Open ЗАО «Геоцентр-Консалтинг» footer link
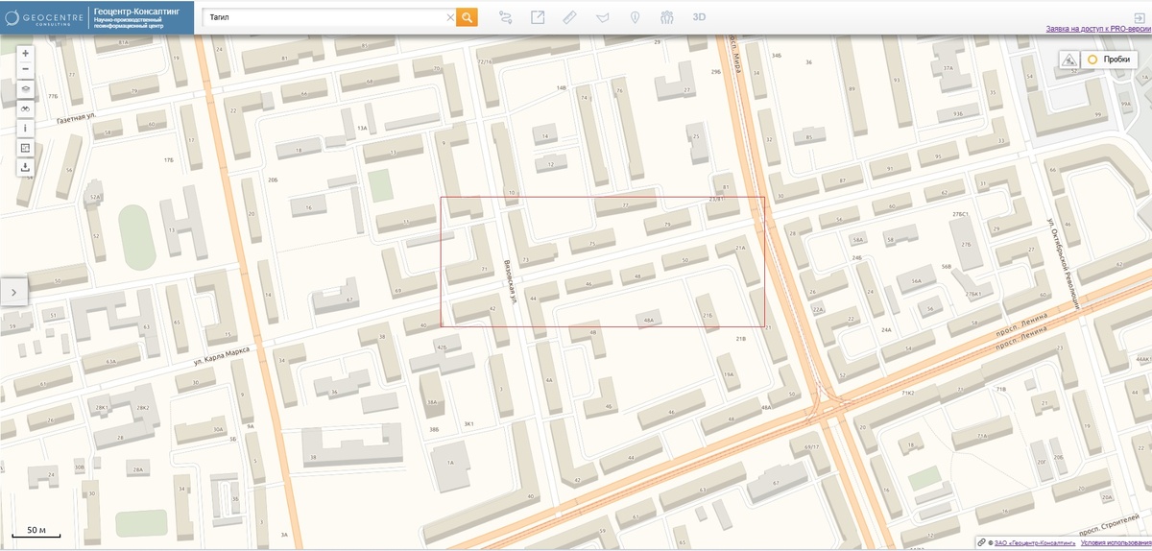Image resolution: width=1152 pixels, height=551 pixels. coord(1033,542)
